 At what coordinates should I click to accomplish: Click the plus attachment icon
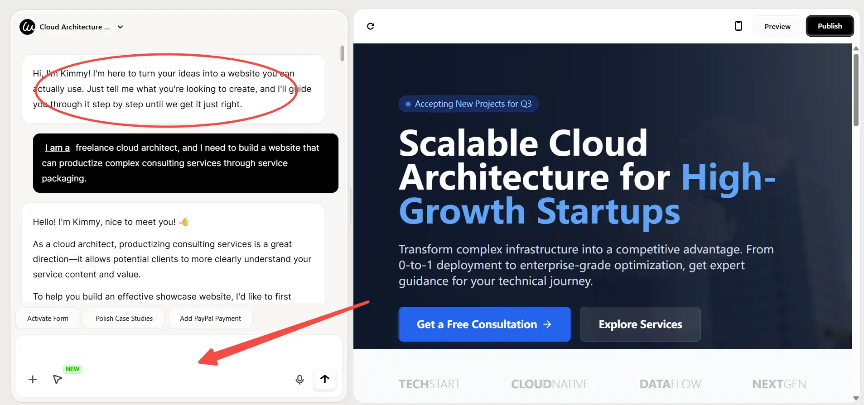pyautogui.click(x=33, y=379)
